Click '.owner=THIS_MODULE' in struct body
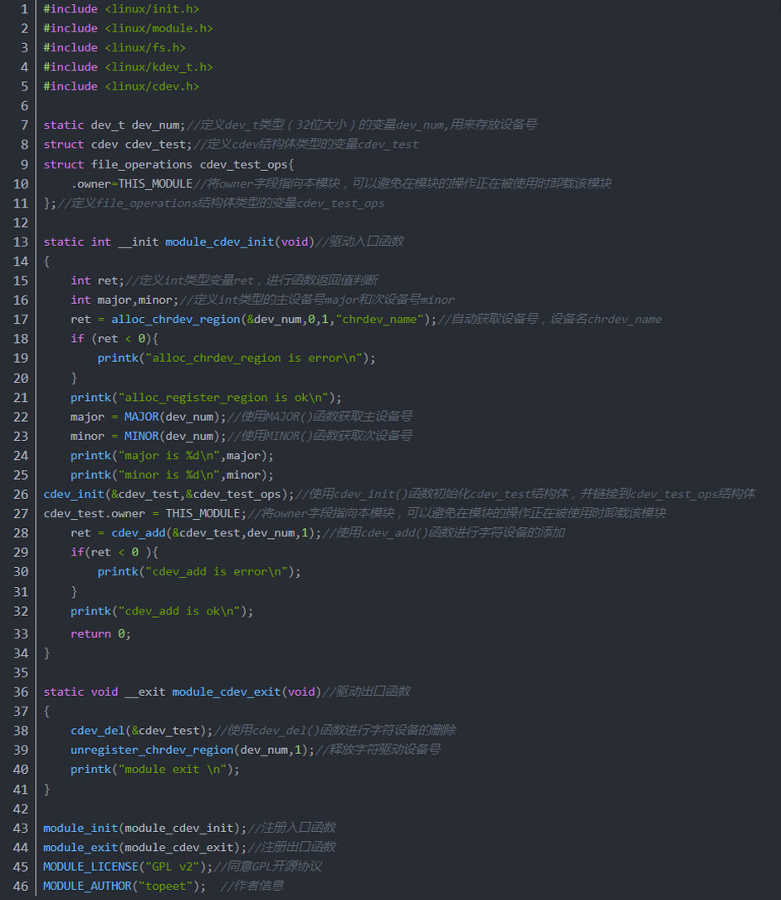 click(x=131, y=183)
